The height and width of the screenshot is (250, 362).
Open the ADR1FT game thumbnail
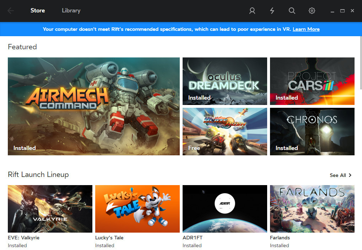pyautogui.click(x=225, y=209)
